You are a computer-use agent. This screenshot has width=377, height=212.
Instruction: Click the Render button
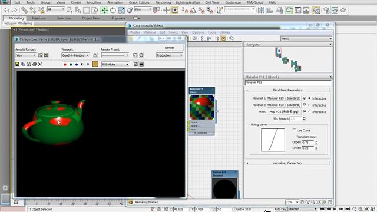pos(170,48)
